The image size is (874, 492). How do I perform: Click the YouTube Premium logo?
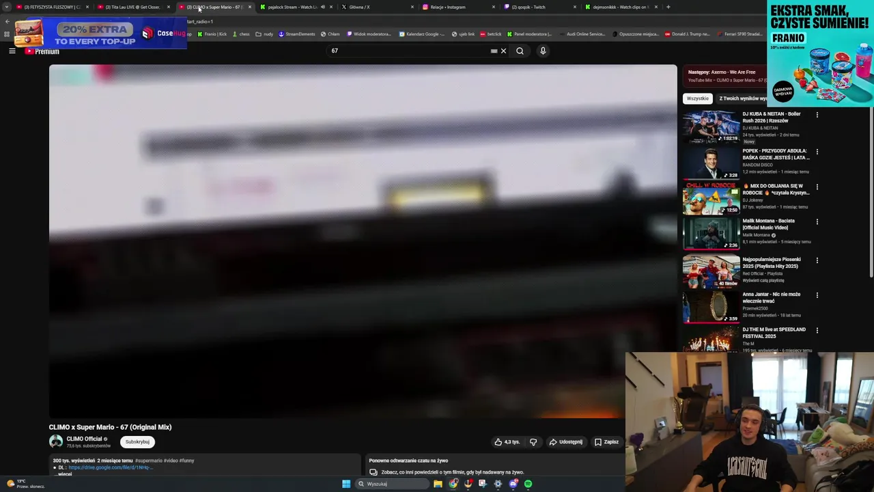tap(42, 51)
